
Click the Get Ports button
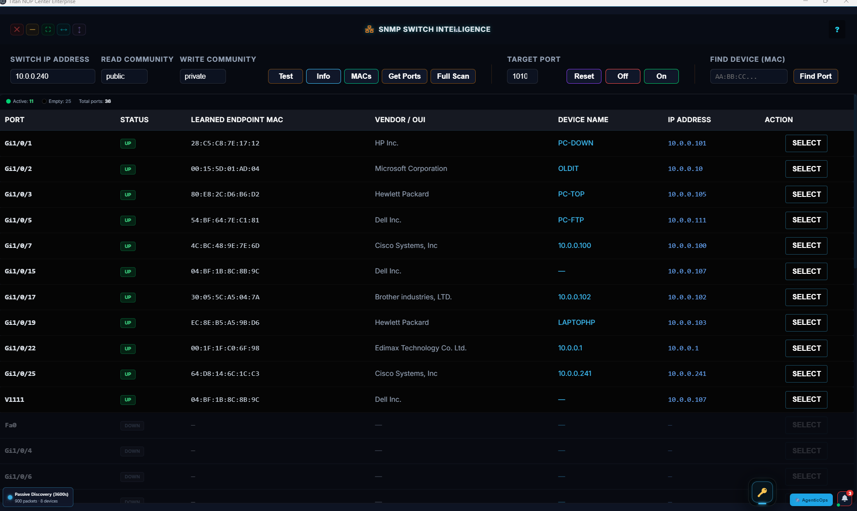click(405, 76)
